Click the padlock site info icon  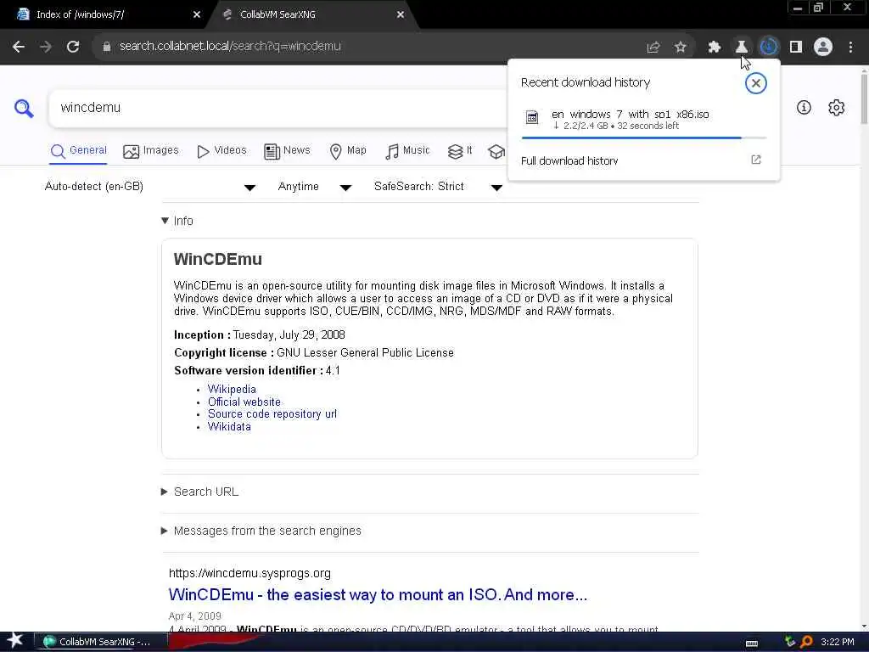tap(107, 47)
